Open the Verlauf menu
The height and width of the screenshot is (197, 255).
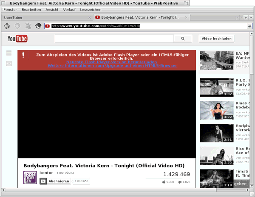[x=69, y=9]
